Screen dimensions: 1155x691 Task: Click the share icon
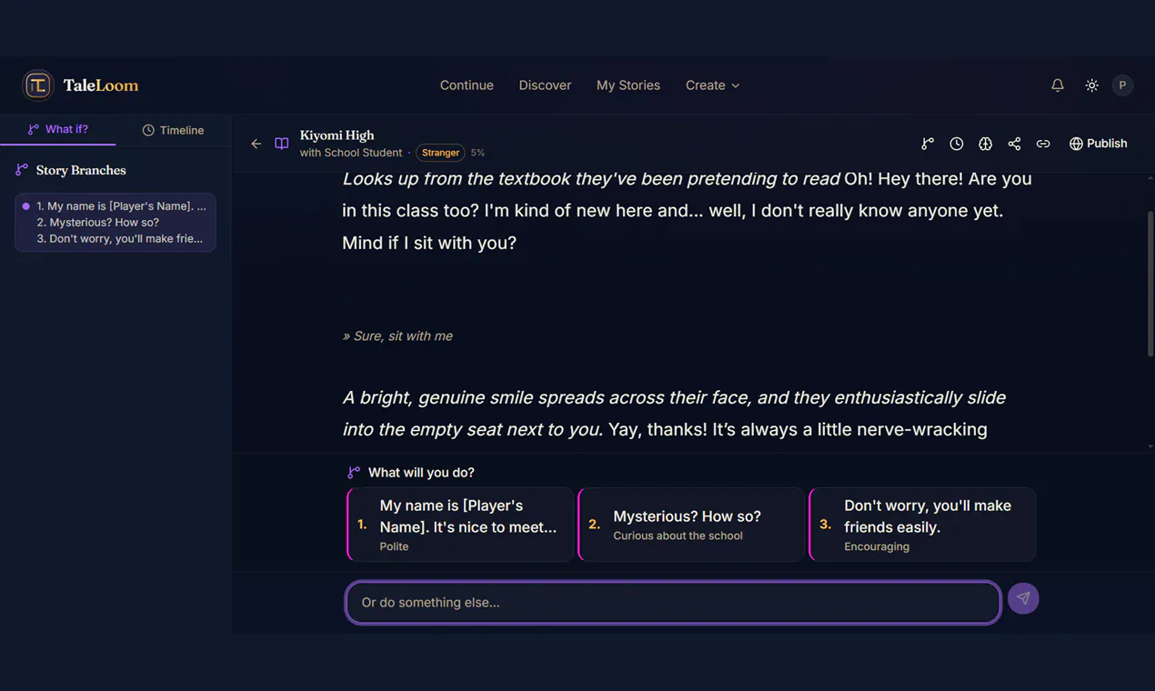[x=1014, y=144]
